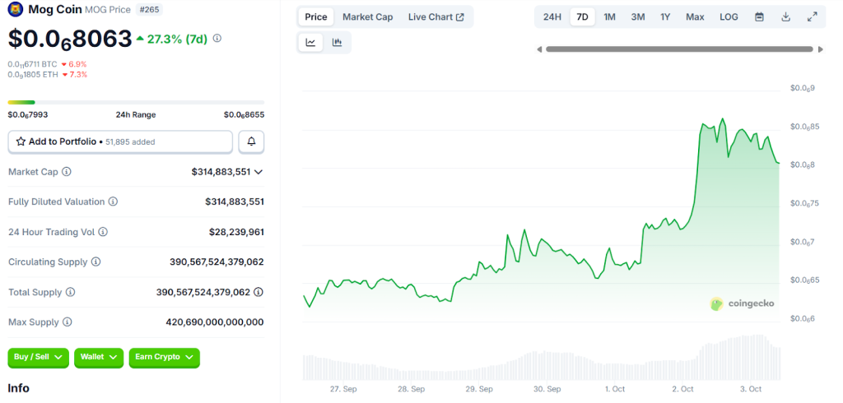
Task: Open the Live Chart tab
Action: tap(435, 16)
